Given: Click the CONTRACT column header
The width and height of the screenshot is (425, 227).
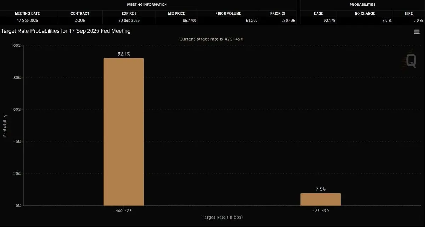Looking at the screenshot, I should [x=80, y=13].
